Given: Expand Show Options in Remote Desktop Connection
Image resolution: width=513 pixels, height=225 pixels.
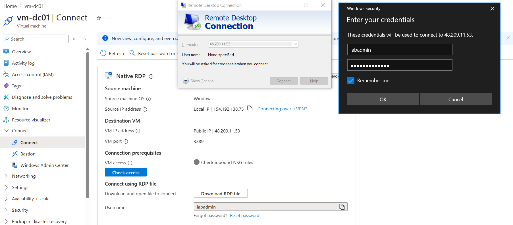Looking at the screenshot, I should (198, 81).
